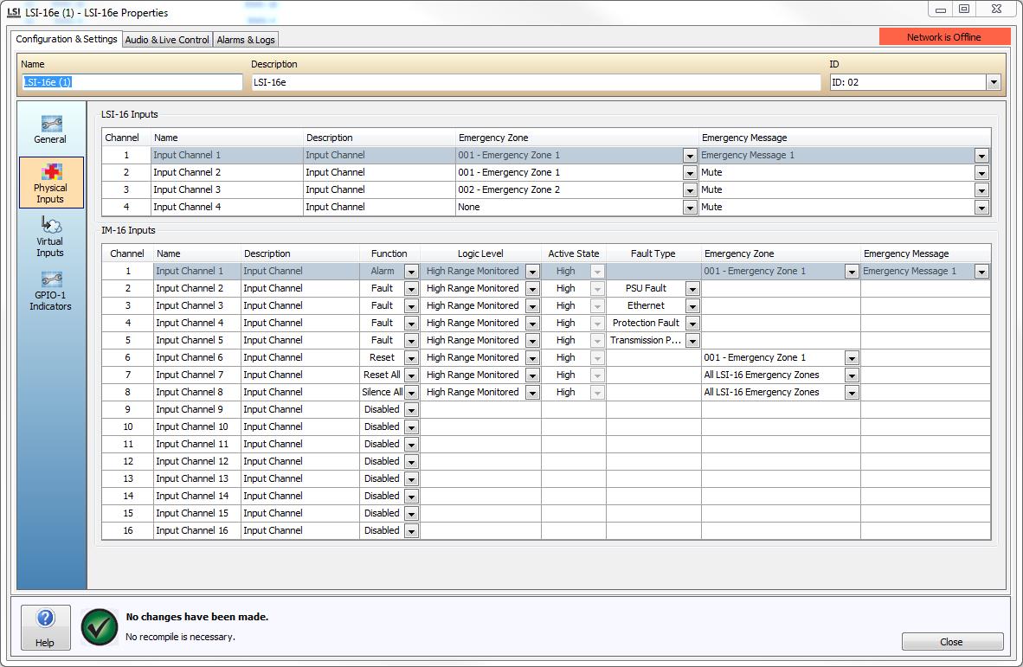Open Logic Level dropdown for IM-16 channel 8
1023x667 pixels.
532,393
